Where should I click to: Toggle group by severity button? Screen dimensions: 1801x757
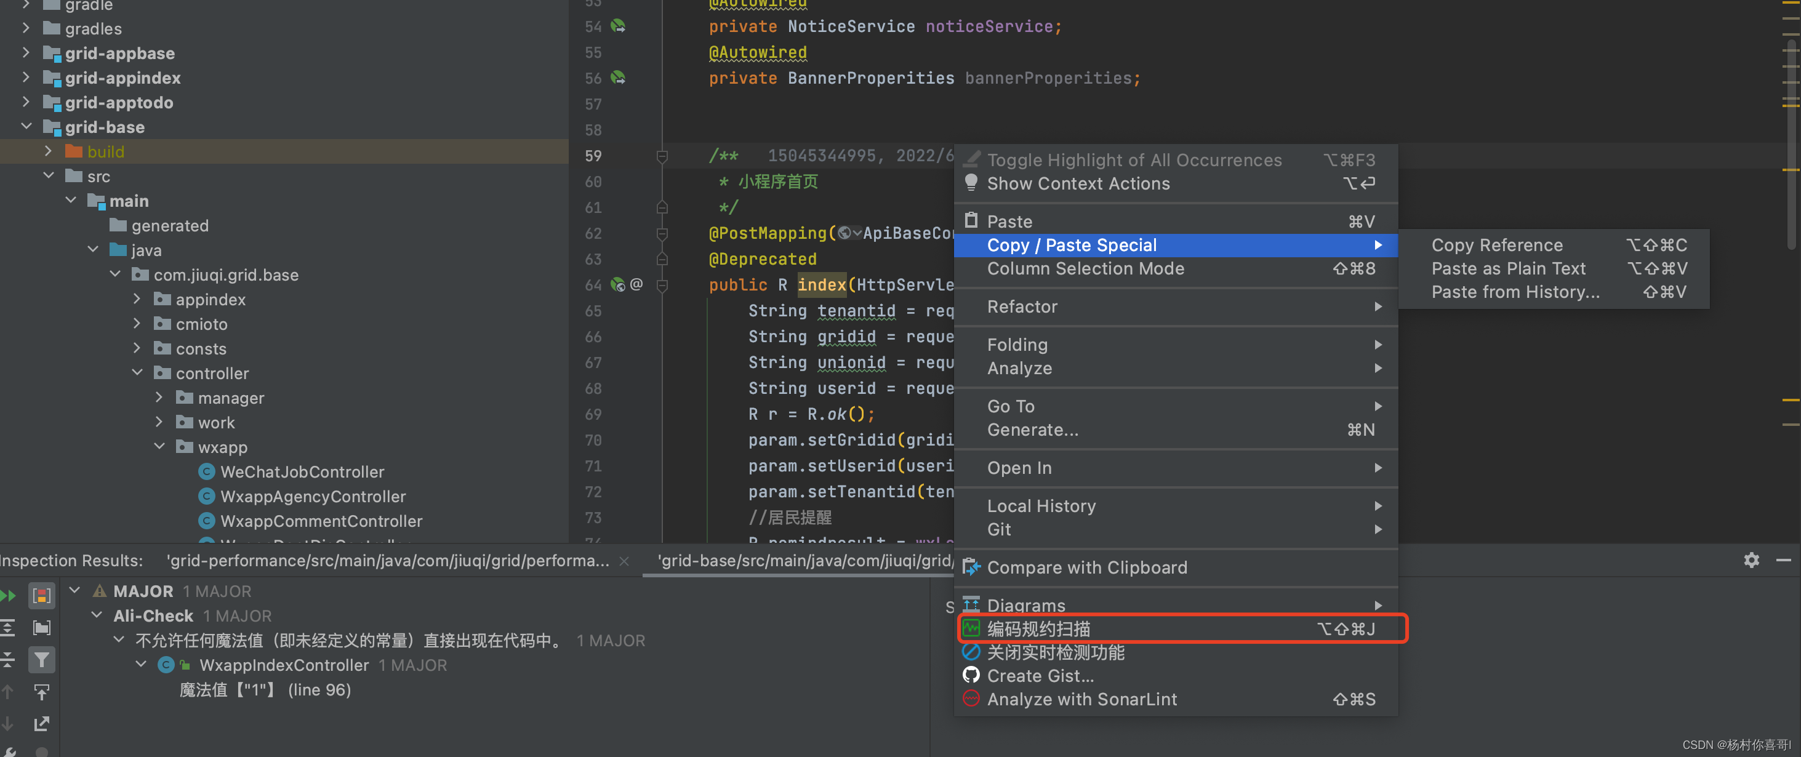coord(41,596)
